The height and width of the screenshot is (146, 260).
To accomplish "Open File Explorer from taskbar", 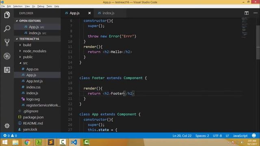I will pyautogui.click(x=15, y=142).
